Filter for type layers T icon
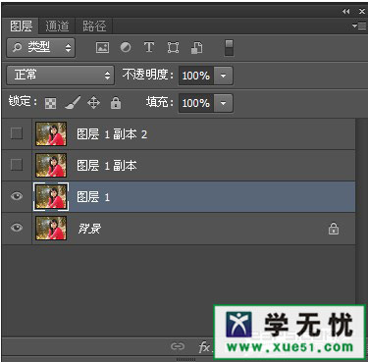 149,47
